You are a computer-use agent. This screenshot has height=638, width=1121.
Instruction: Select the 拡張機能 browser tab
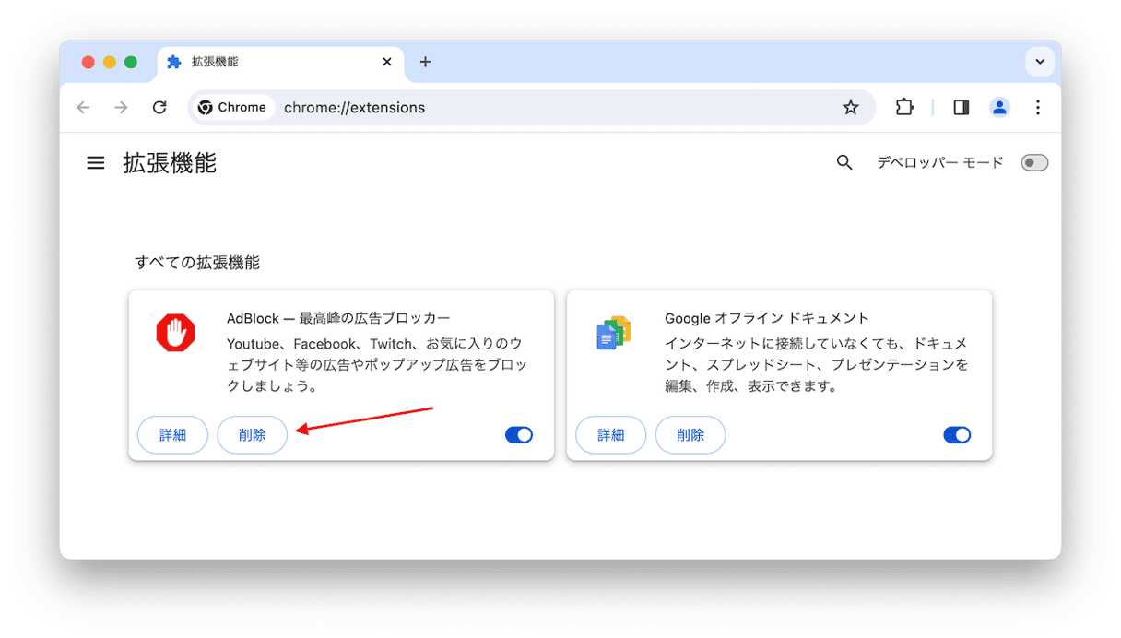pyautogui.click(x=267, y=62)
